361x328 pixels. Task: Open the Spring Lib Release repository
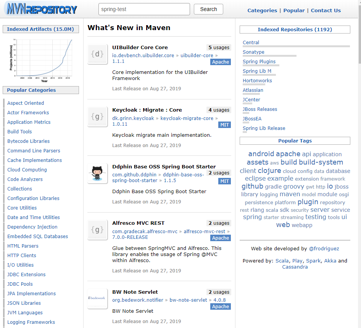(x=264, y=128)
